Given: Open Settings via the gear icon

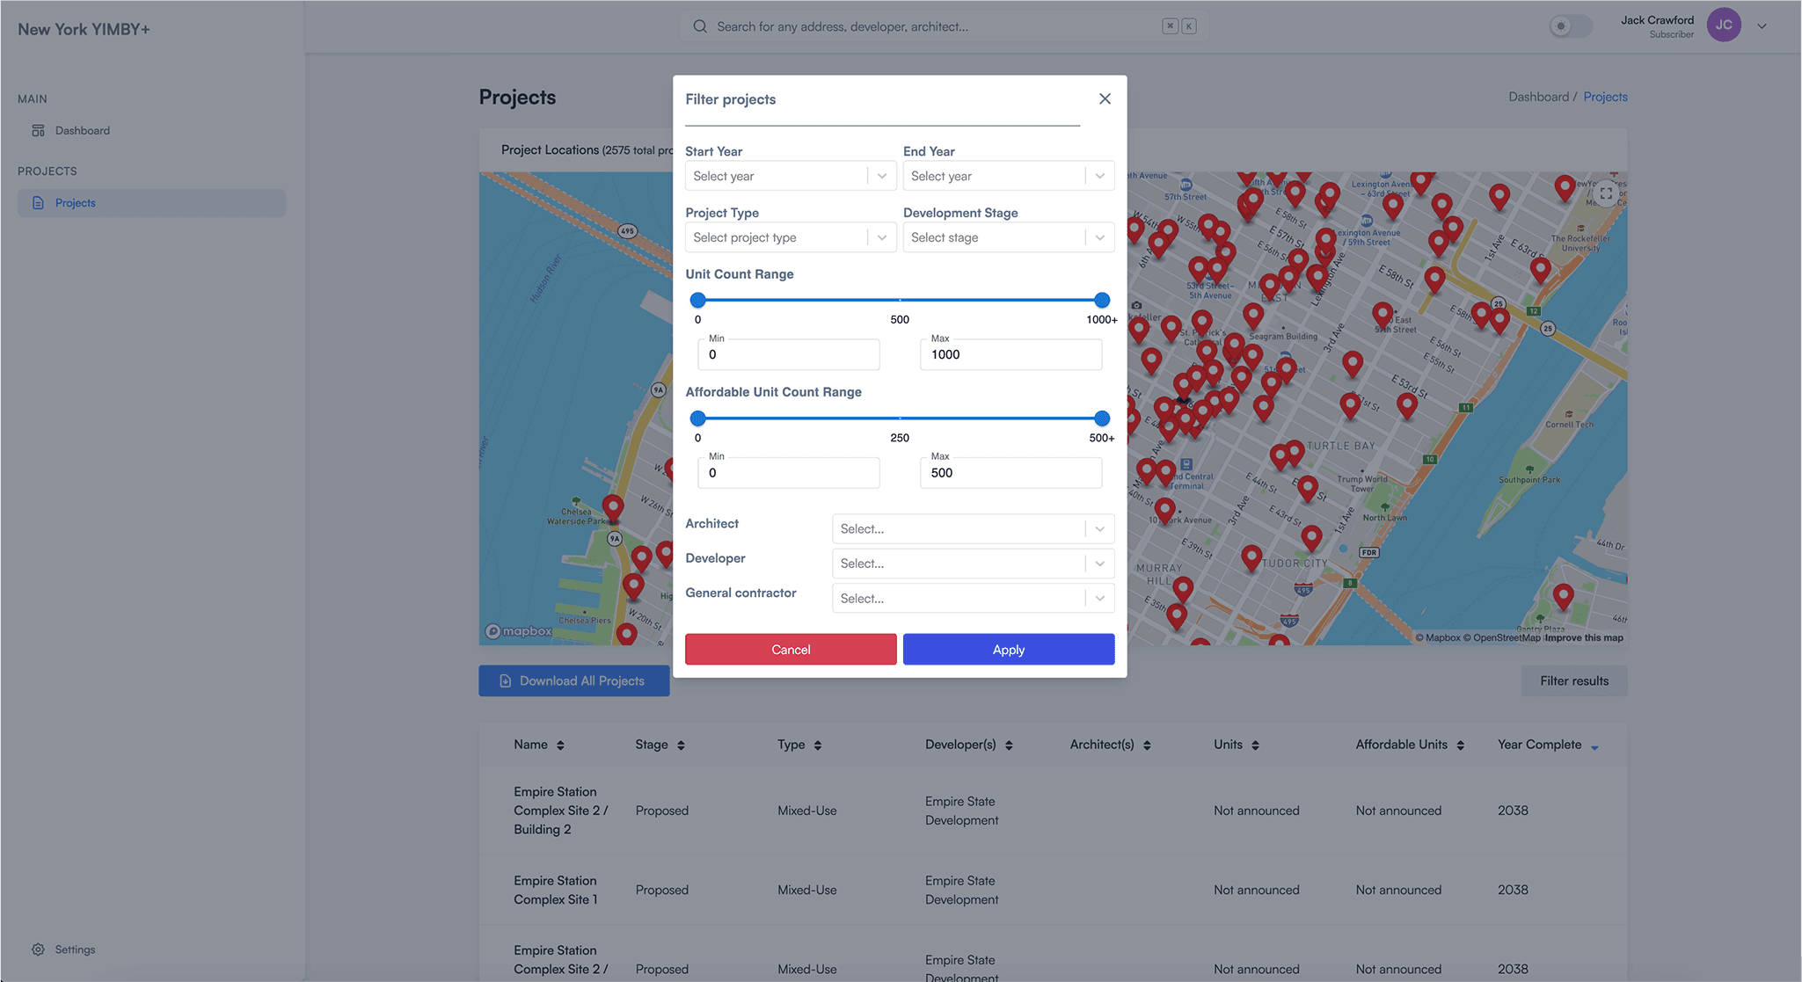Looking at the screenshot, I should pos(37,949).
